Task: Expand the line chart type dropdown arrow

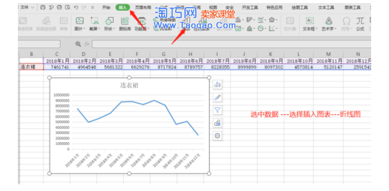Action: (x=265, y=20)
